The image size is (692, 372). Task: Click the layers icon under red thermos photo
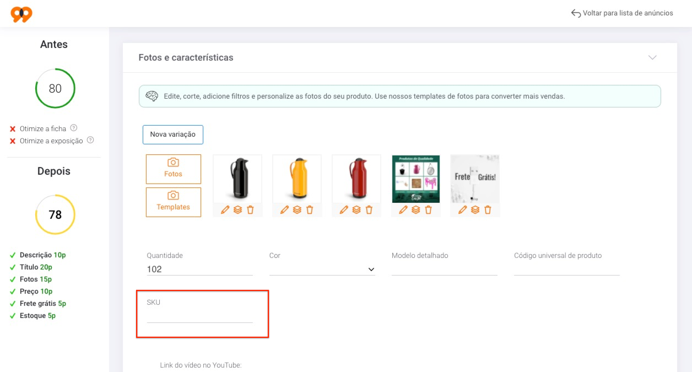tap(356, 210)
